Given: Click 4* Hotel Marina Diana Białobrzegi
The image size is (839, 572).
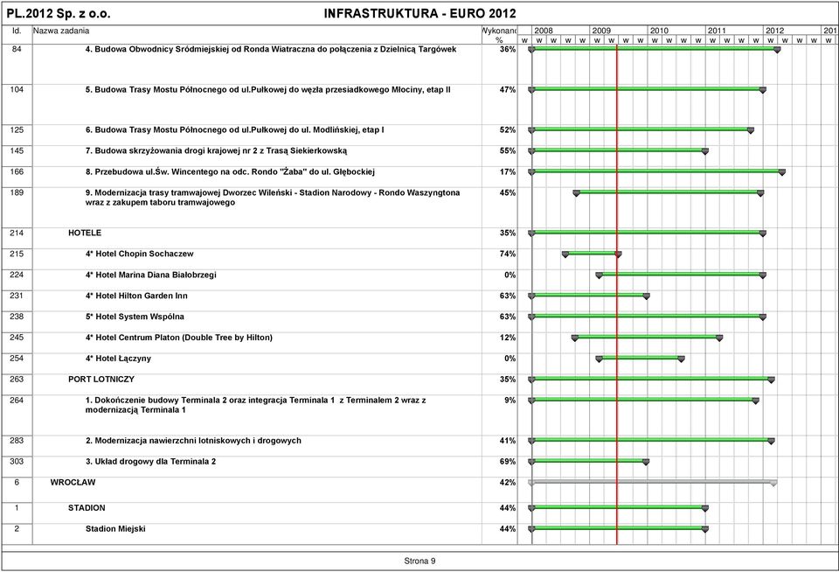Looking at the screenshot, I should (x=151, y=275).
